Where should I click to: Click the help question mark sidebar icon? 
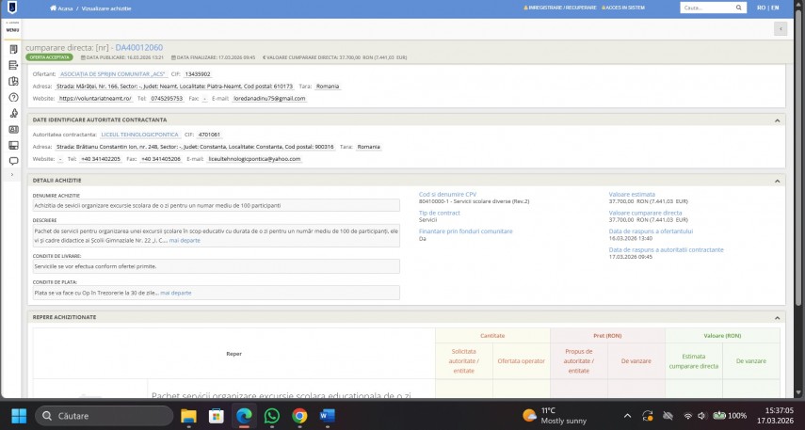13,97
